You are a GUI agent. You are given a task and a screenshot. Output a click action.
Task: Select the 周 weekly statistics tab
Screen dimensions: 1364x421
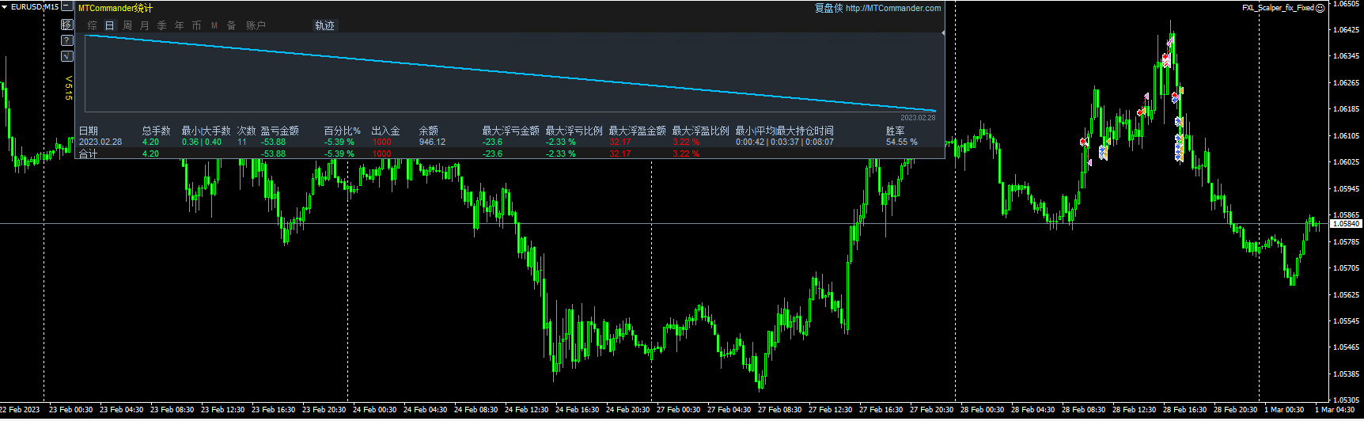127,25
